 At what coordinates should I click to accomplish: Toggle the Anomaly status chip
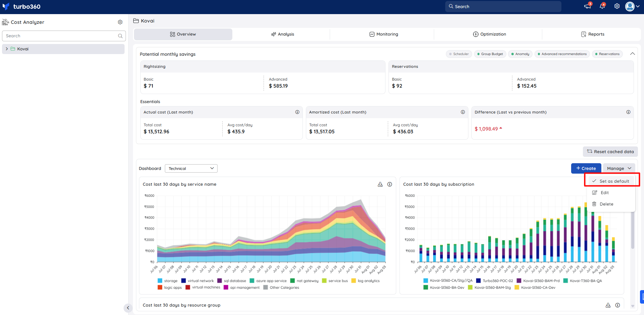point(520,54)
